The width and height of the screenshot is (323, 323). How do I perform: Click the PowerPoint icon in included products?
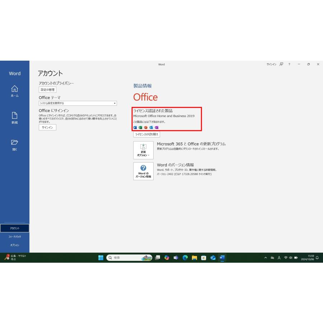click(x=146, y=127)
